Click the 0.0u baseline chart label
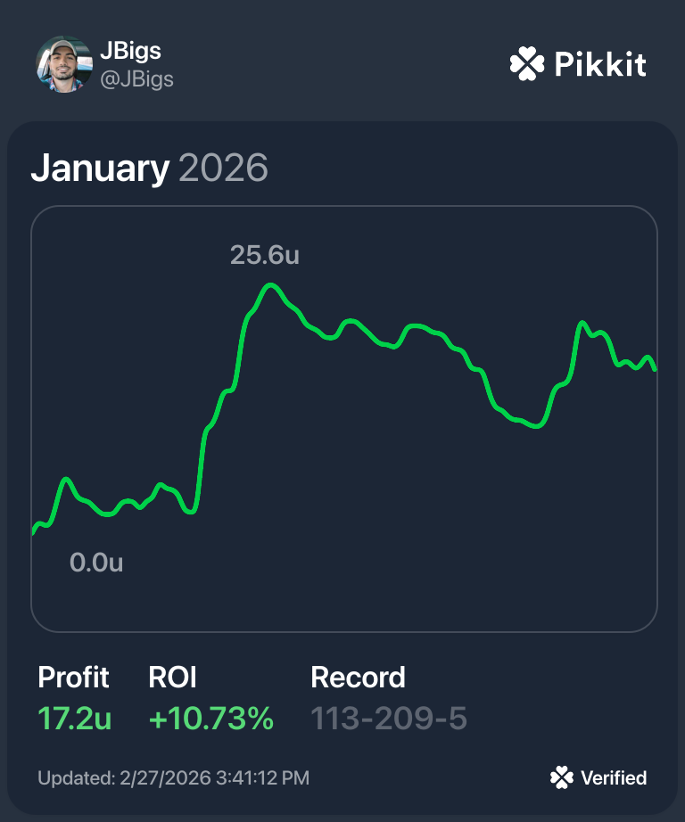The height and width of the screenshot is (822, 685). coord(96,563)
